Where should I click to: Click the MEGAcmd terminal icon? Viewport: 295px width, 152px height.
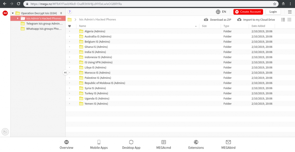click(x=164, y=142)
